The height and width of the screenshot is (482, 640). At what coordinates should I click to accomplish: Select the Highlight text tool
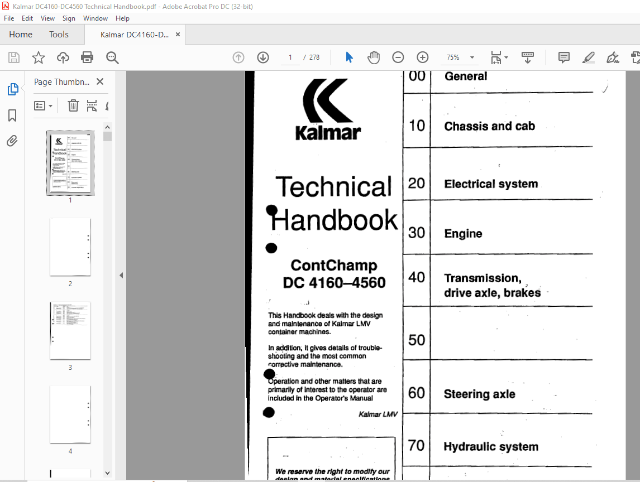point(588,57)
